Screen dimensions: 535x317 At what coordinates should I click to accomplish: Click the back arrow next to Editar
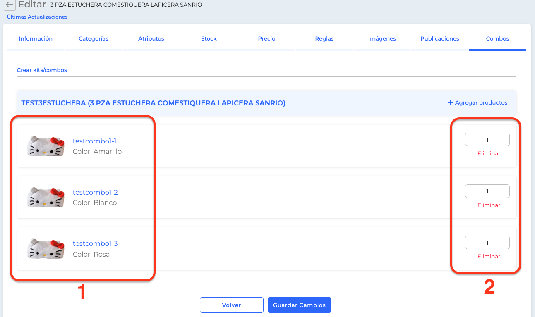point(10,5)
